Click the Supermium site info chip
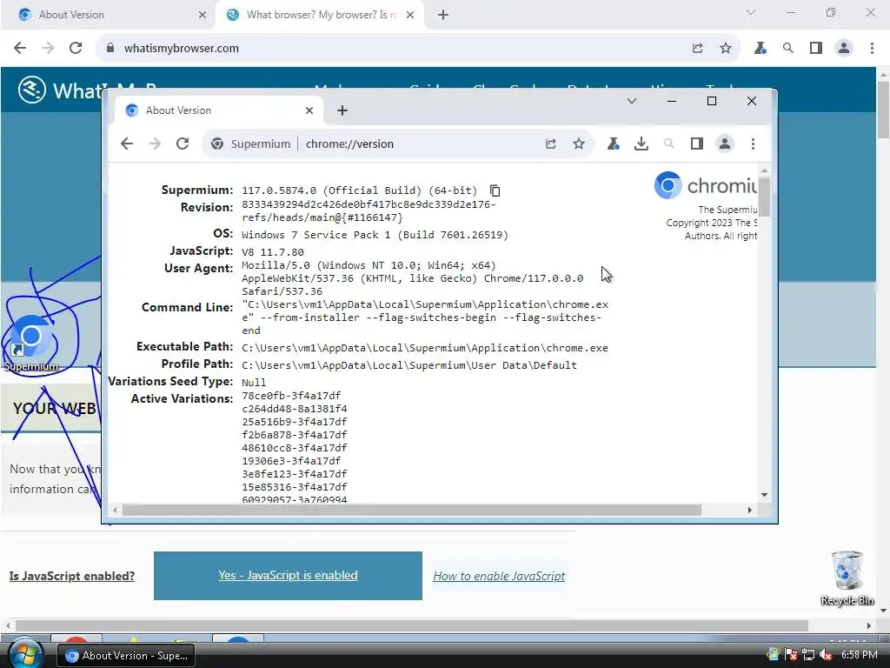The width and height of the screenshot is (890, 668). pos(250,144)
